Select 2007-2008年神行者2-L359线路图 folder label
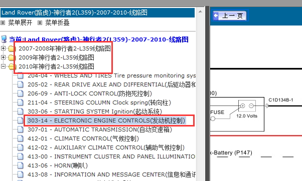Screen dimensions: 302x181 [65, 48]
